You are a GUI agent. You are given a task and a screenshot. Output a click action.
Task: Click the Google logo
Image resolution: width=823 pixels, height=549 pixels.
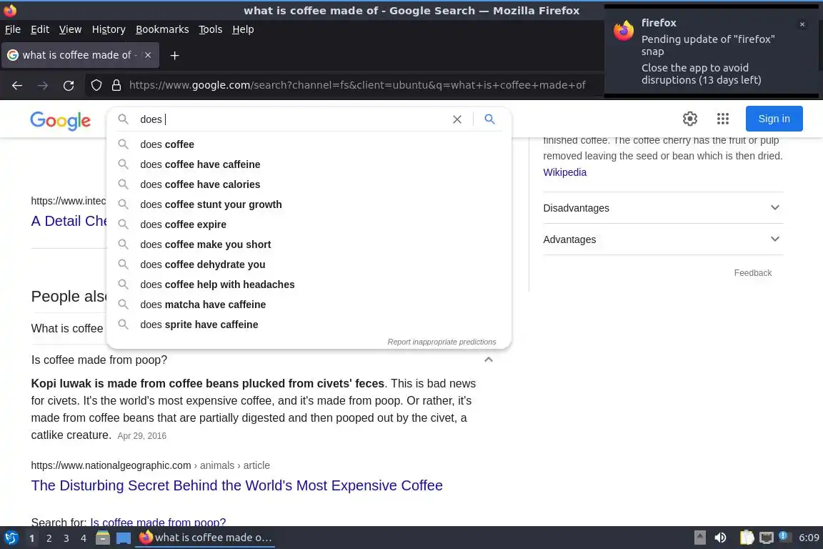(x=60, y=120)
